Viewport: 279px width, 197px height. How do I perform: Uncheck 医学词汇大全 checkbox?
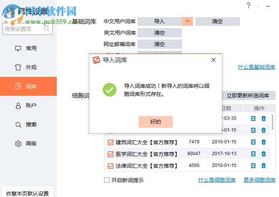coord(110,154)
